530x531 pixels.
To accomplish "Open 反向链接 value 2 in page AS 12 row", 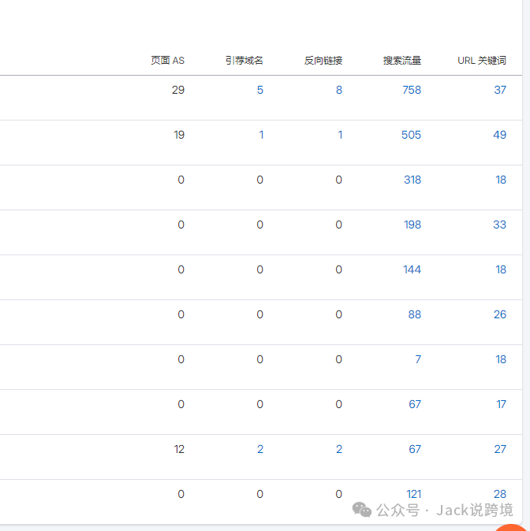I will (339, 449).
